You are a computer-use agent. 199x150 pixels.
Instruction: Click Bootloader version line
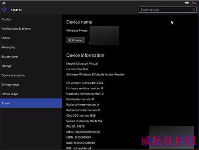click(80, 99)
